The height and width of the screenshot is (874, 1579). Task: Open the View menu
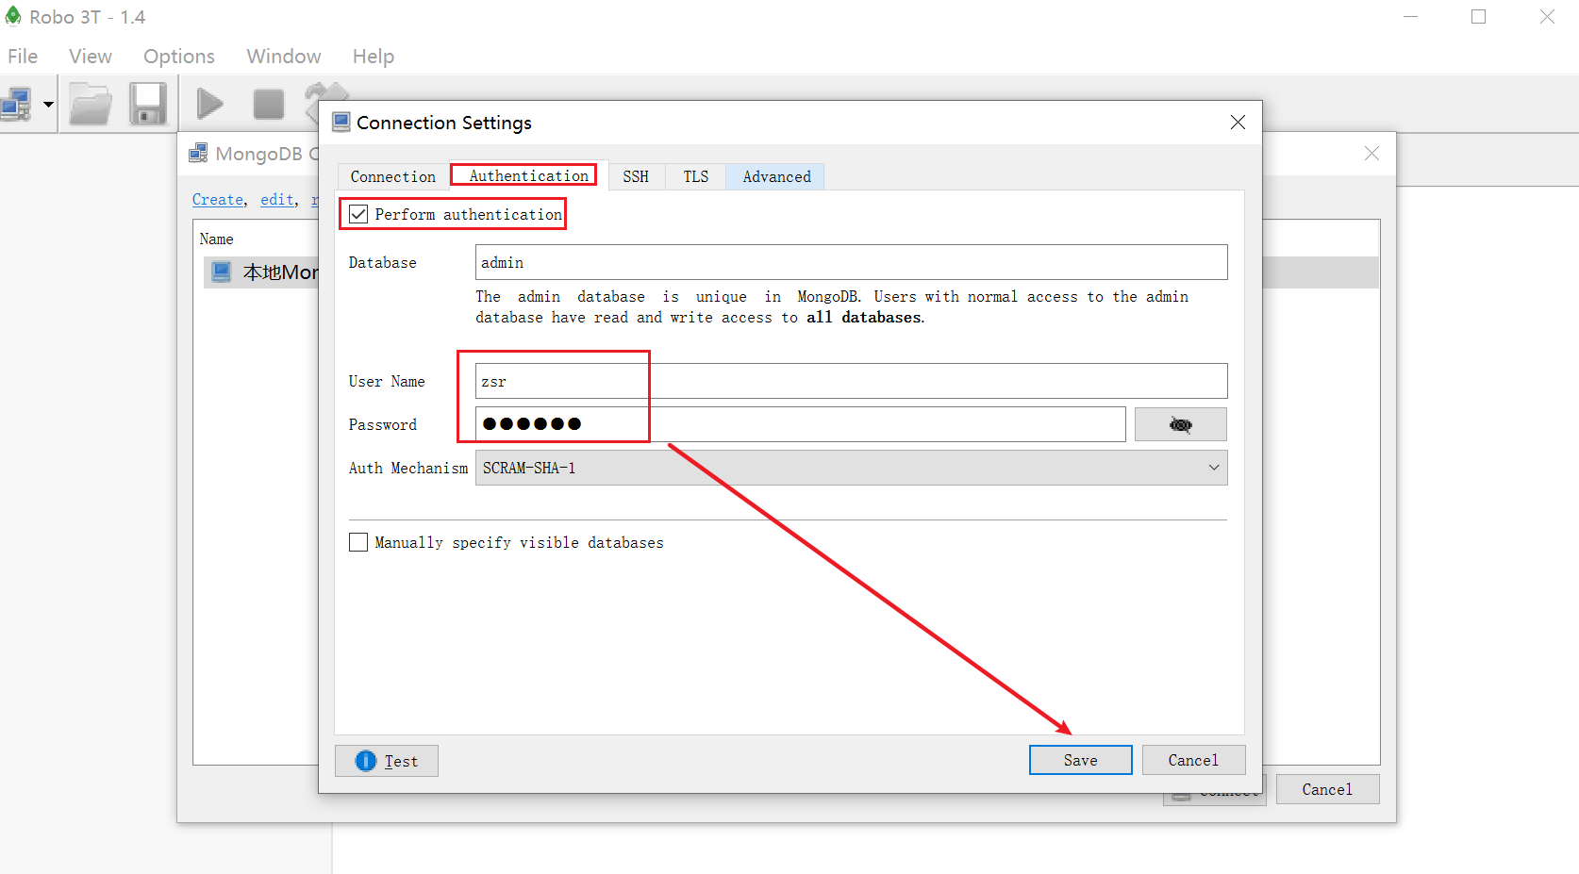91,57
